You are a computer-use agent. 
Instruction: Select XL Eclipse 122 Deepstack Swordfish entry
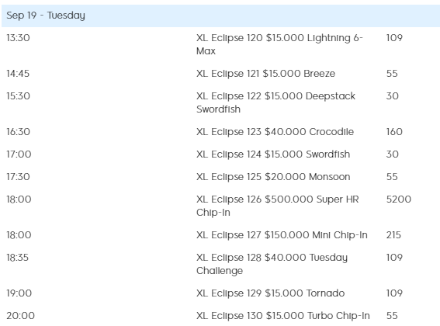click(275, 102)
